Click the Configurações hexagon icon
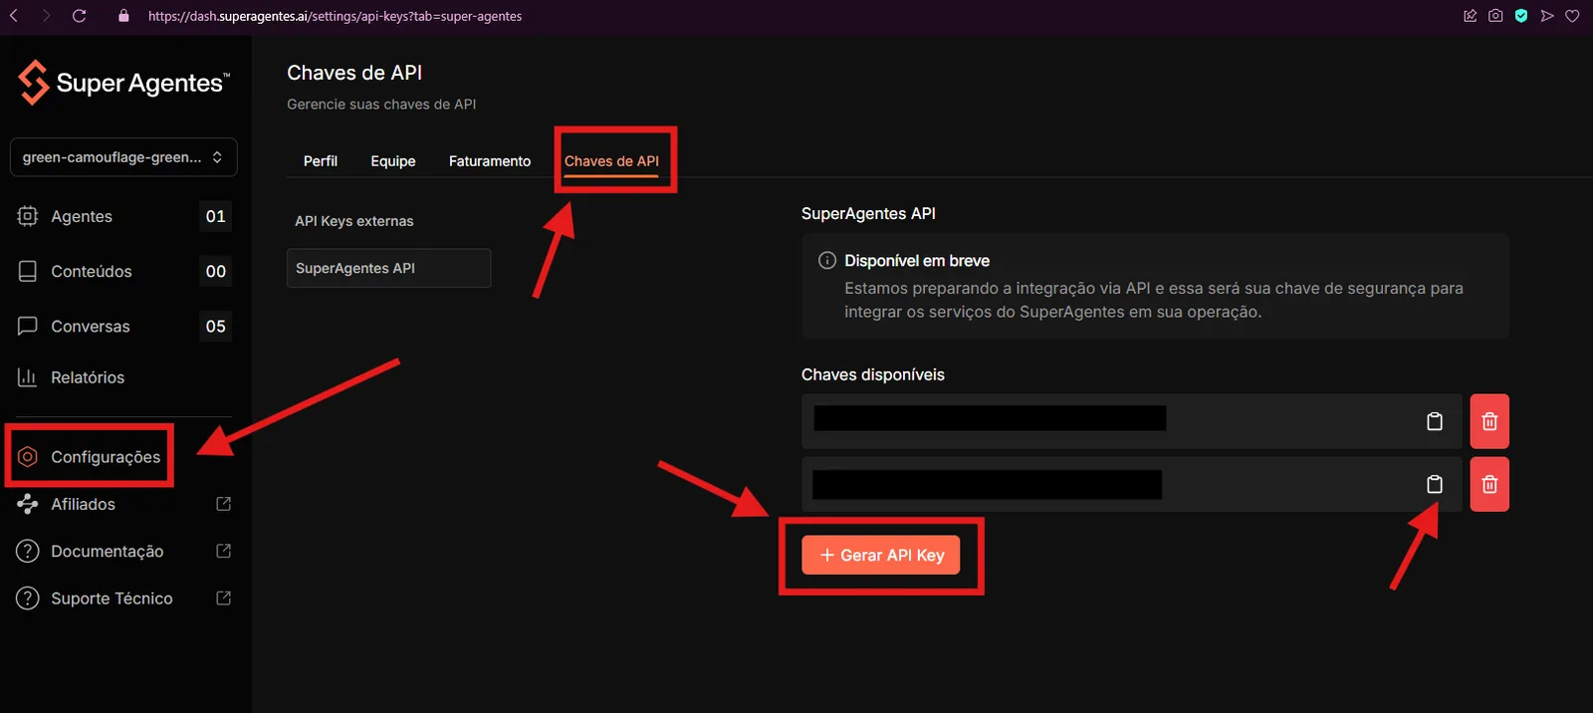1593x713 pixels. [x=28, y=456]
